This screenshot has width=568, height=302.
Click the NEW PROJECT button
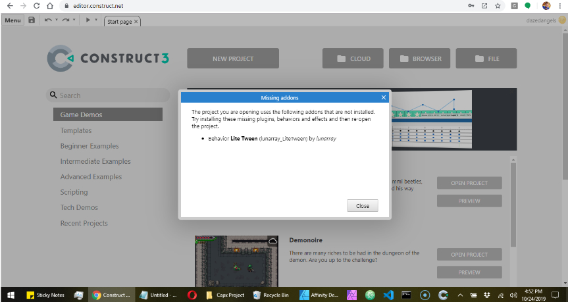click(233, 59)
